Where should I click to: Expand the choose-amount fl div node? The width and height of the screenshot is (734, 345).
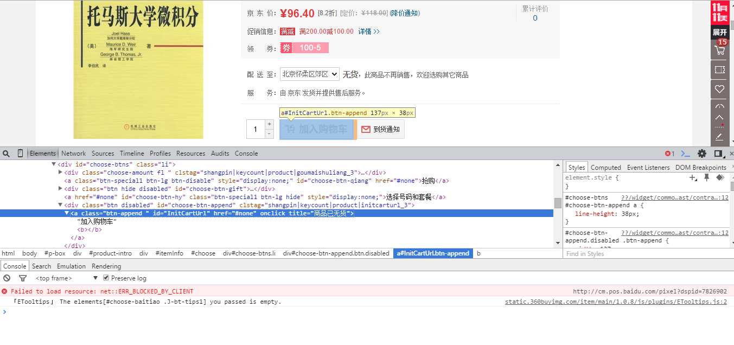pyautogui.click(x=60, y=173)
